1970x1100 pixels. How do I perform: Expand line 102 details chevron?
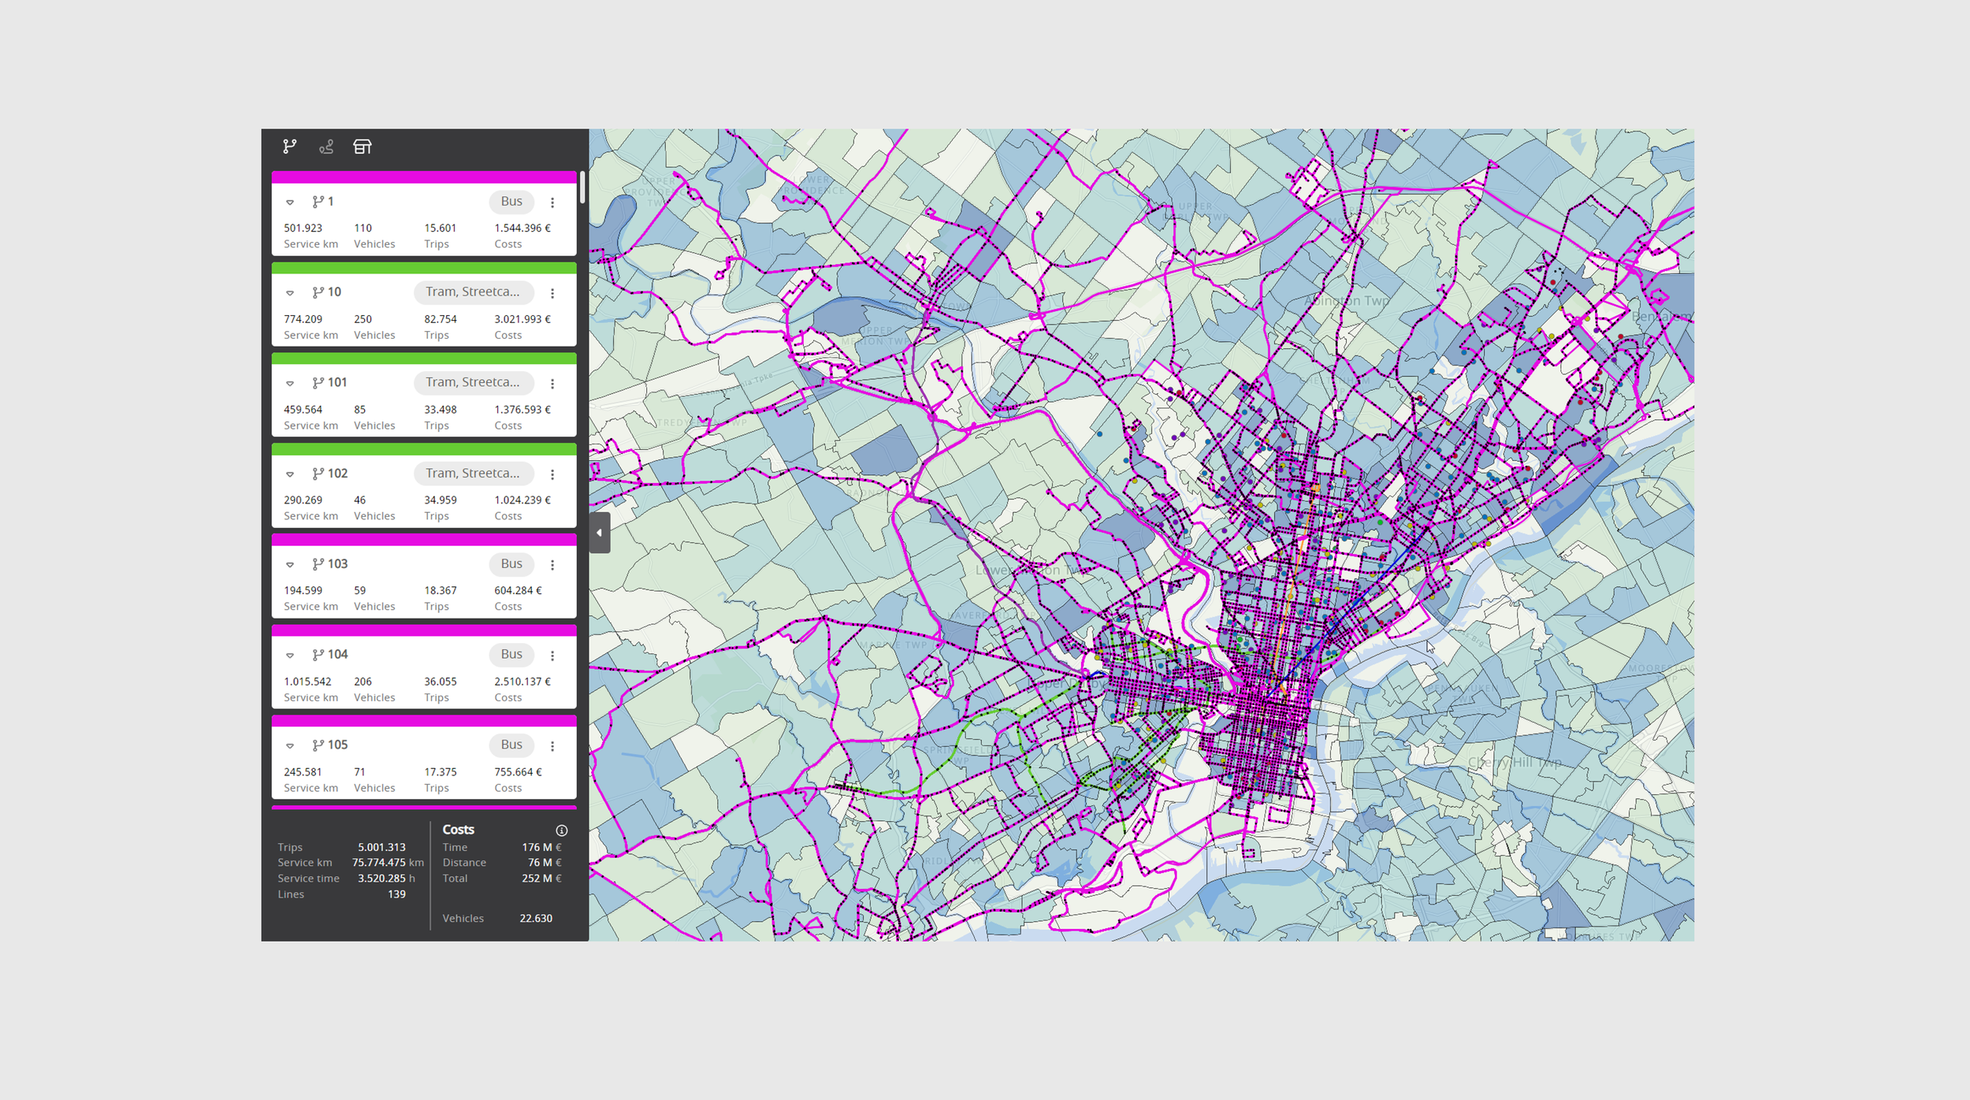[x=290, y=474]
